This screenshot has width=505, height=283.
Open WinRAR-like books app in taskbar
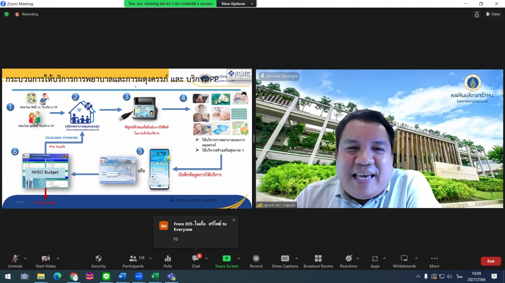click(x=90, y=276)
